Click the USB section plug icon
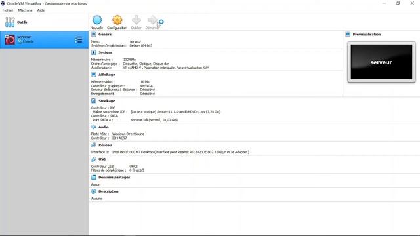 [x=93, y=159]
